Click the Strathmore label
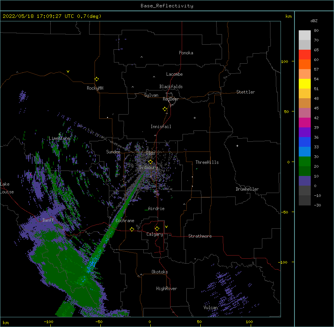The width and height of the screenshot is (334, 327). point(200,236)
